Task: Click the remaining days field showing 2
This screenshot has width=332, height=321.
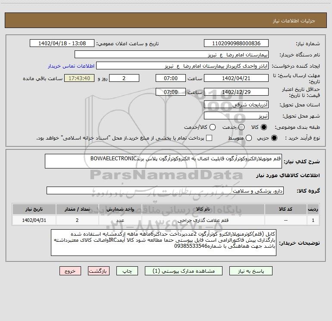Action: pyautogui.click(x=124, y=78)
